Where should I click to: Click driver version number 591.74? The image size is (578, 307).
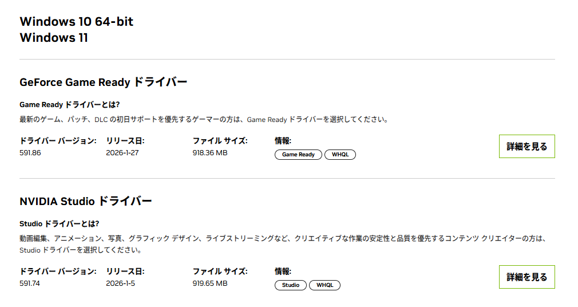tap(30, 284)
